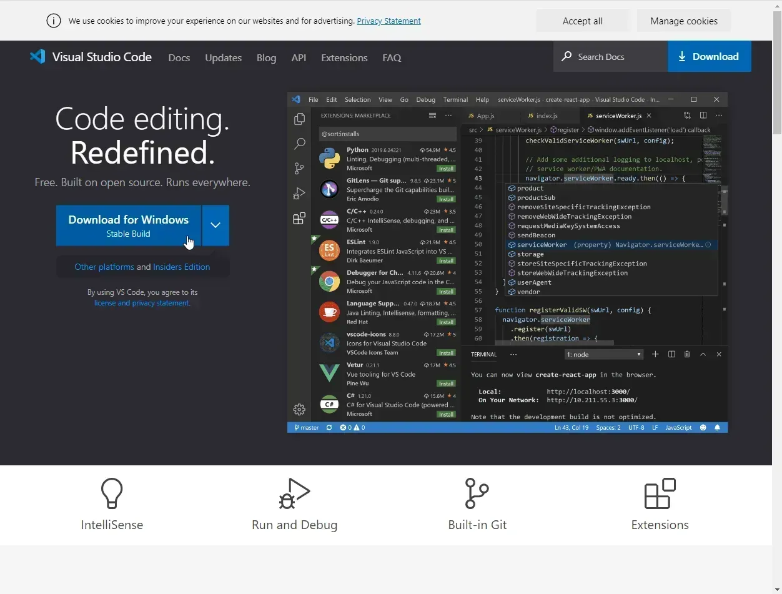The width and height of the screenshot is (782, 594).
Task: Select the Search icon in the editor activity bar
Action: tap(300, 144)
